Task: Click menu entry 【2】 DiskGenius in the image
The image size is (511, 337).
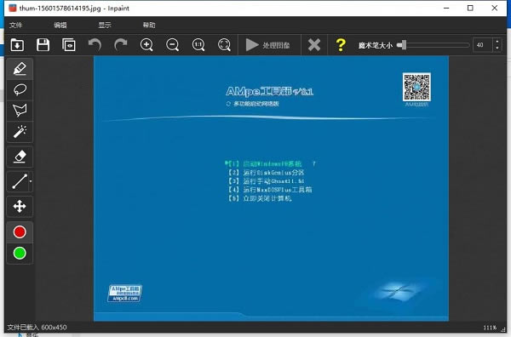Action: click(267, 172)
